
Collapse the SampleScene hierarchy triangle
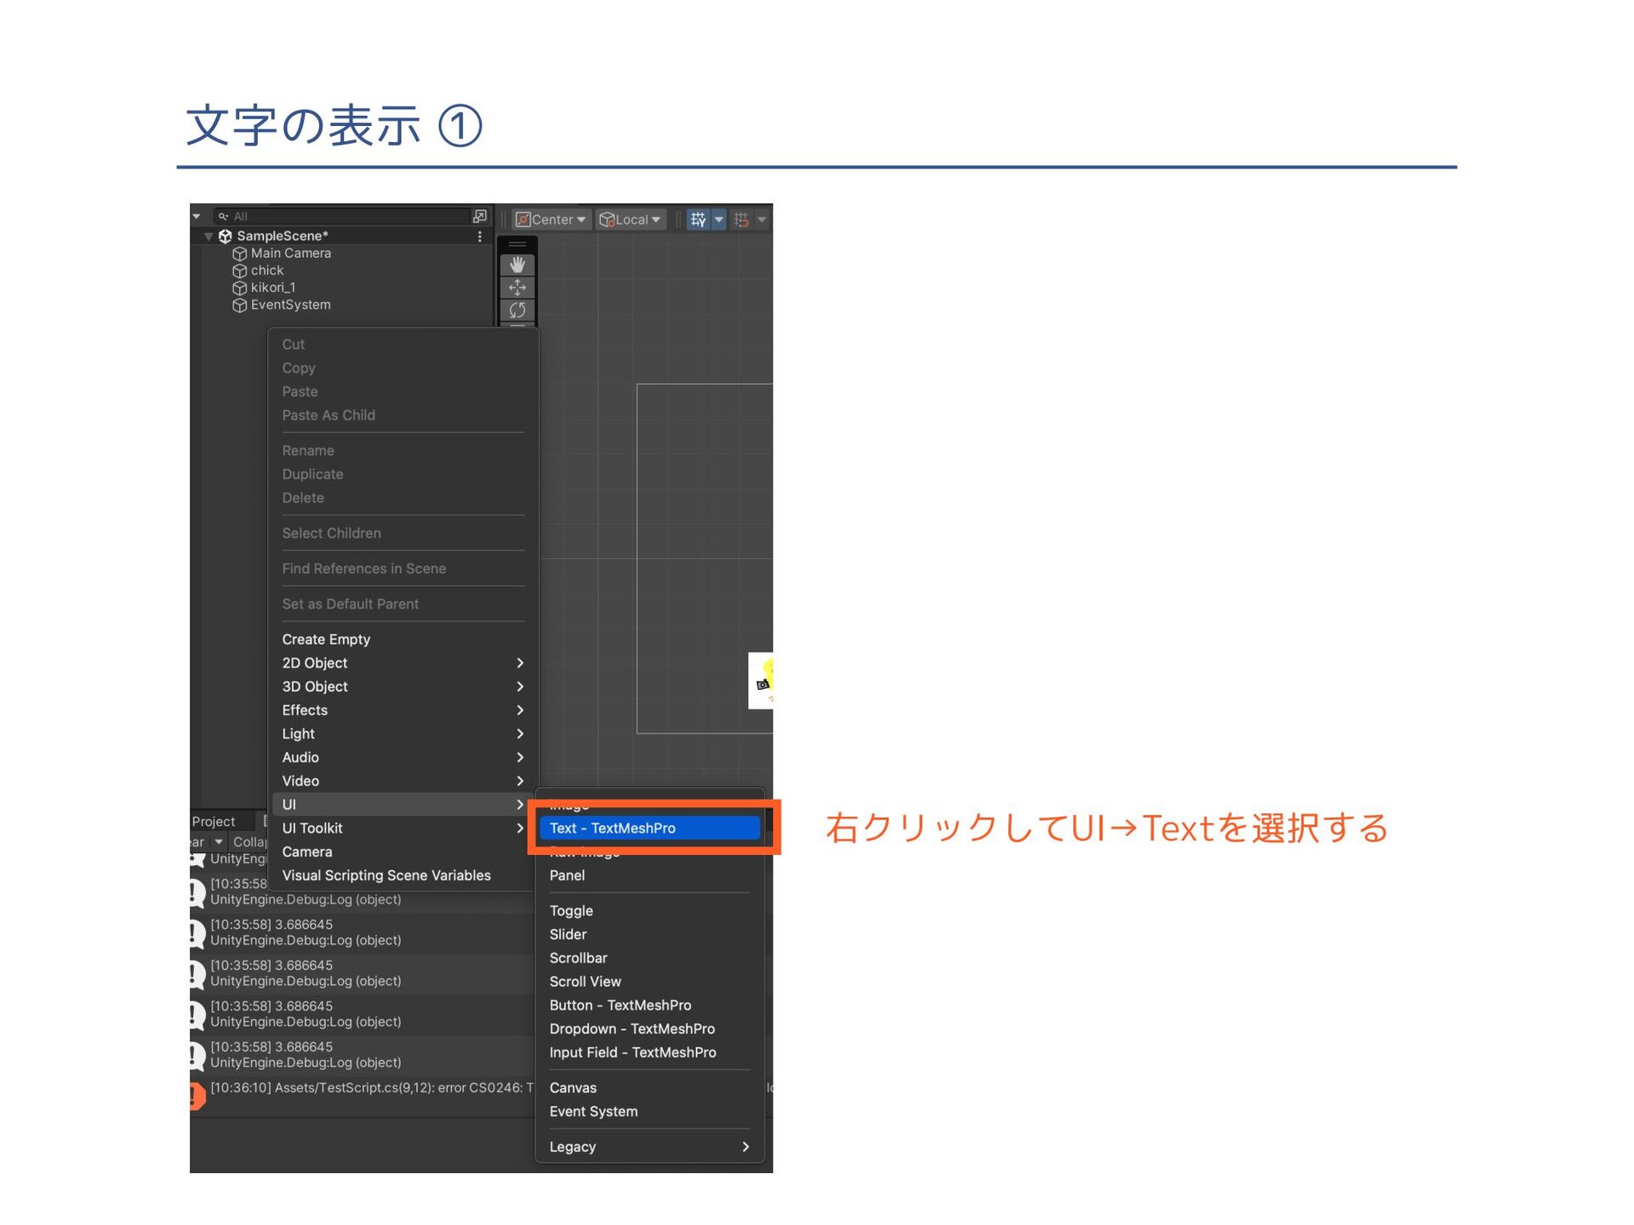pyautogui.click(x=209, y=236)
